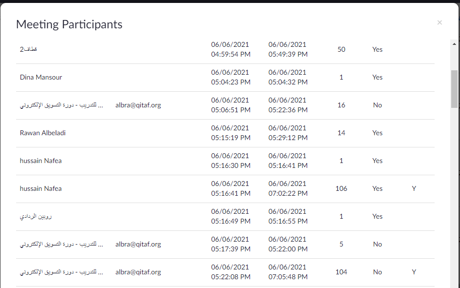This screenshot has height=288, width=460.
Task: Close the Meeting Participants dialog
Action: click(439, 22)
